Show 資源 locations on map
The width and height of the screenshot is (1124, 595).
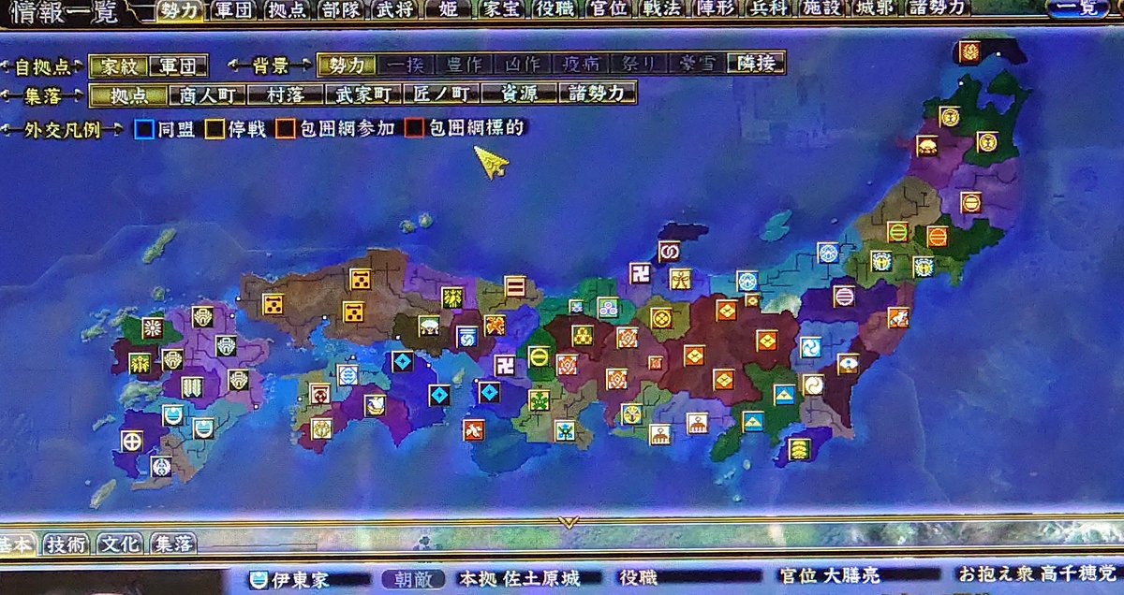(x=519, y=94)
